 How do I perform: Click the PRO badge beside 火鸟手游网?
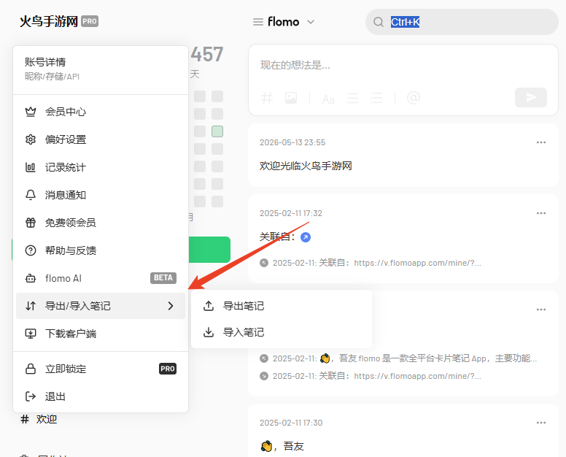[x=90, y=21]
